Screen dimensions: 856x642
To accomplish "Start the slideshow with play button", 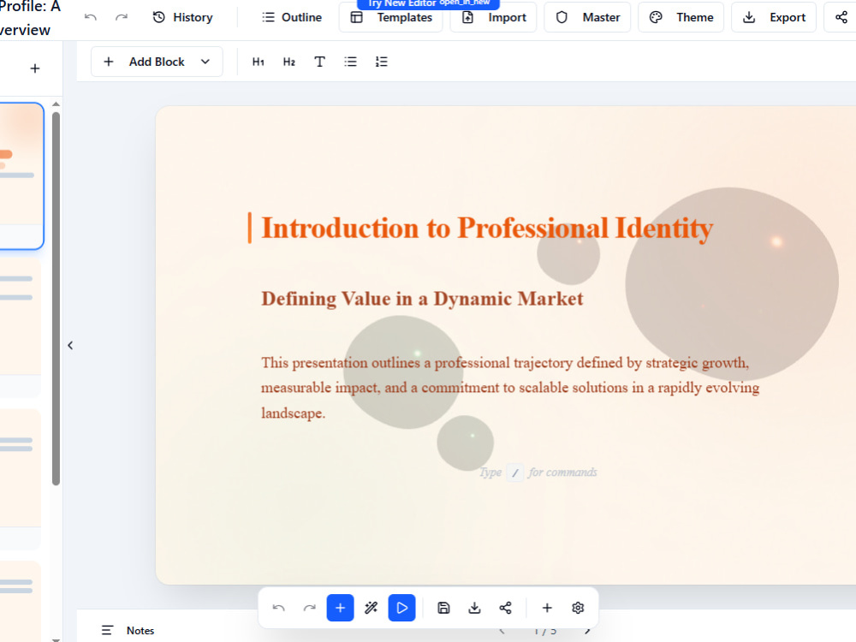I will 401,608.
